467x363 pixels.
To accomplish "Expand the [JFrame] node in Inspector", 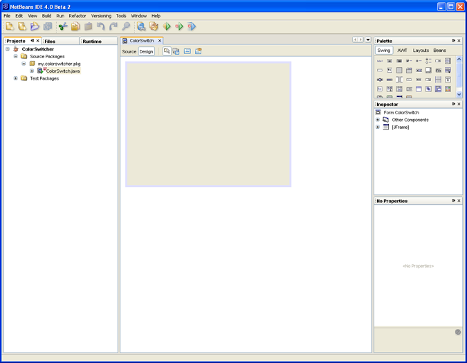I will pos(378,127).
